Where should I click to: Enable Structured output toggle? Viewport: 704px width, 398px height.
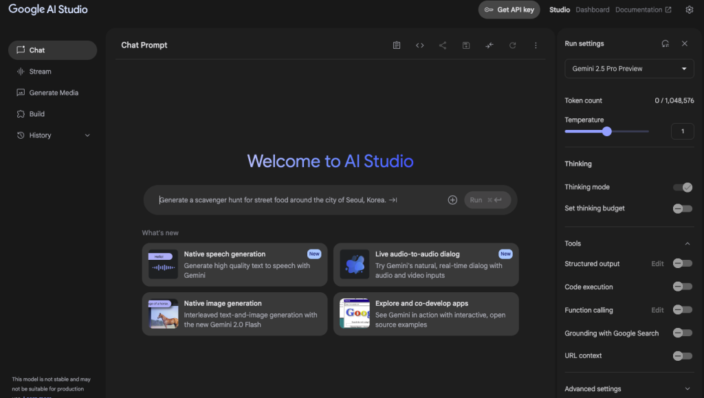683,264
